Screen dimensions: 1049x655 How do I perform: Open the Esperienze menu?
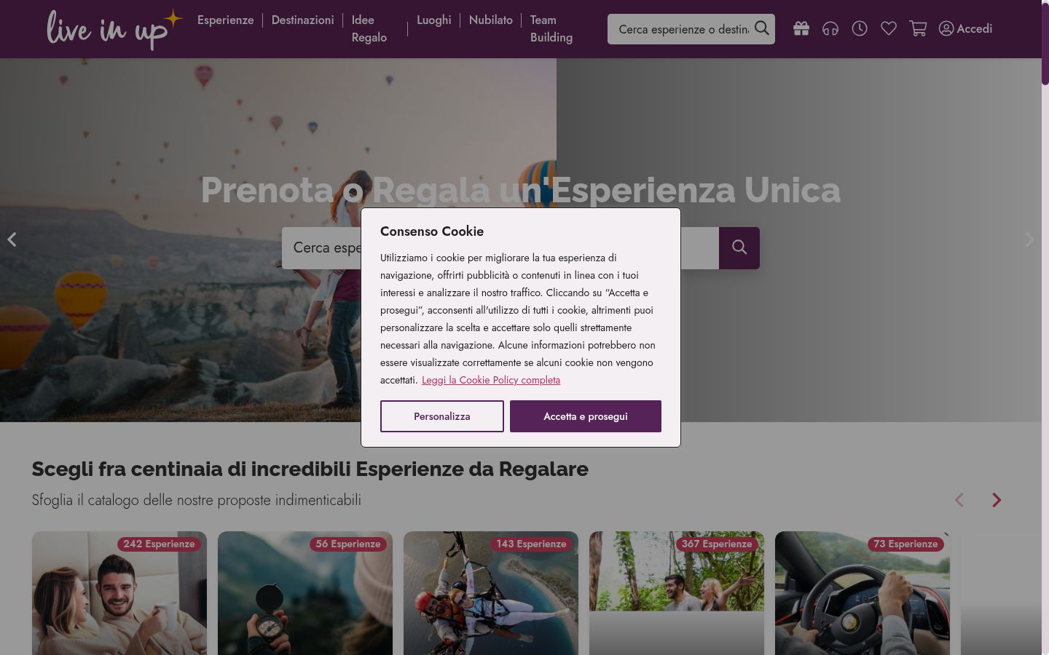pyautogui.click(x=226, y=20)
